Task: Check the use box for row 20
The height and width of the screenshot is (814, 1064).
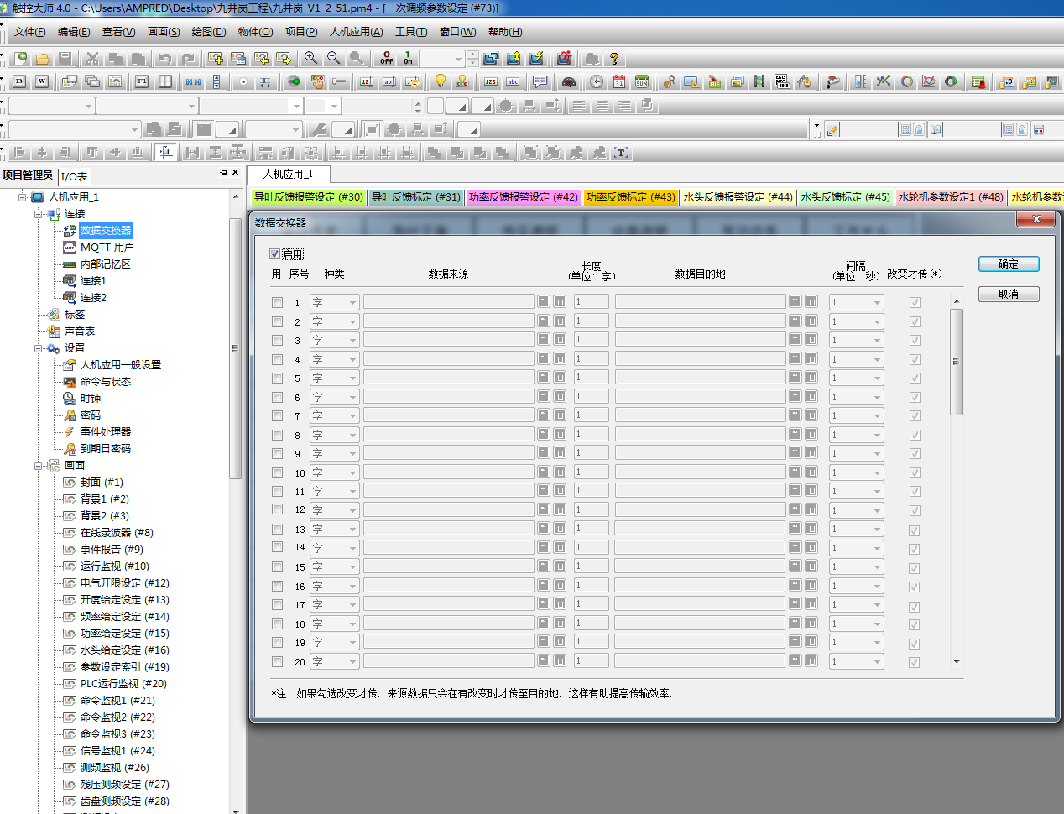Action: pyautogui.click(x=277, y=661)
